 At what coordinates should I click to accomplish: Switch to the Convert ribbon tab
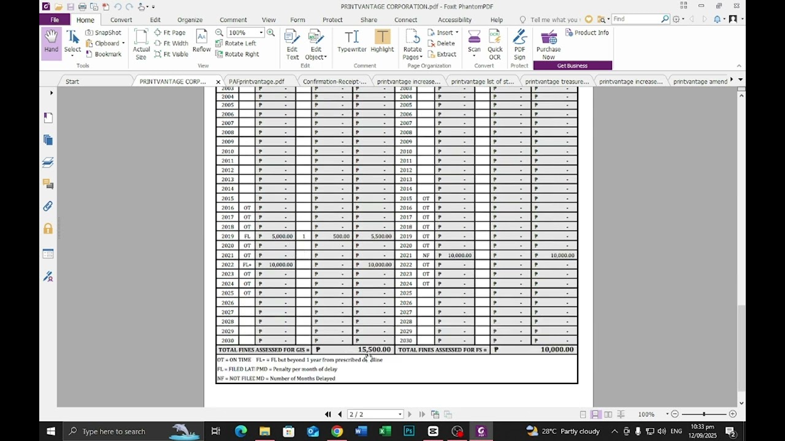pyautogui.click(x=121, y=20)
